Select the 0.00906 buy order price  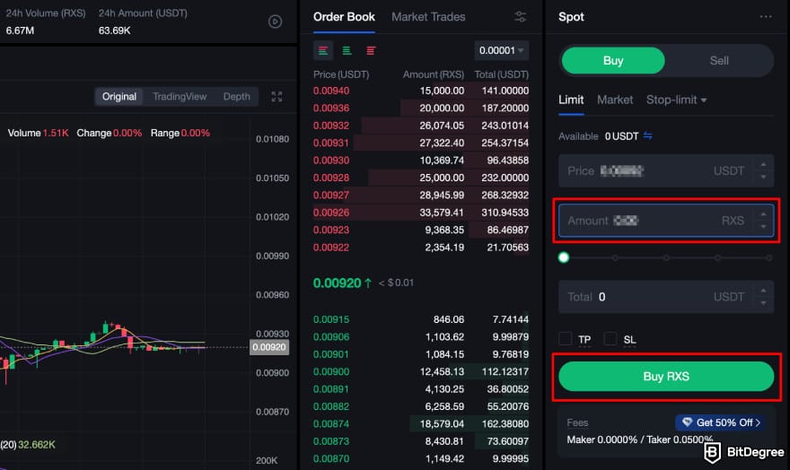(331, 336)
